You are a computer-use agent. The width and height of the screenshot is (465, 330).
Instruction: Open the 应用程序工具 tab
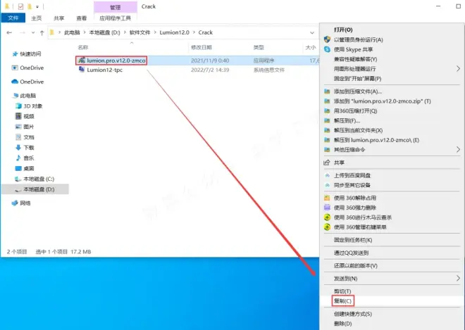click(115, 18)
